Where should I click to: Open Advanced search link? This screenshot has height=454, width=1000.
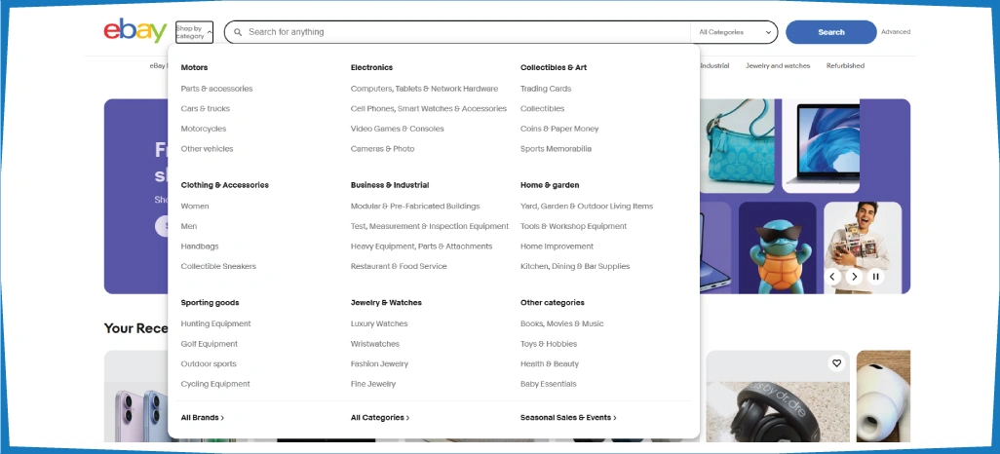pos(895,32)
